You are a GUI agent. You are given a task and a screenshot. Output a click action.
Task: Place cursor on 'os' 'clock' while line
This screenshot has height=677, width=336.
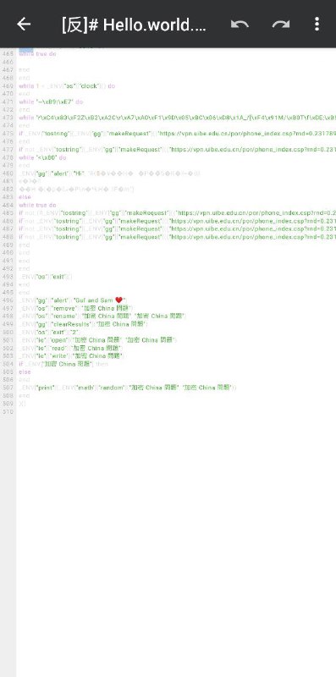coord(67,86)
